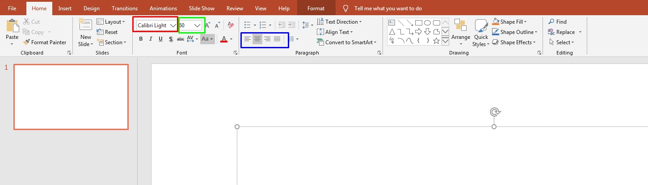Select the Curve shape
The width and height of the screenshot is (648, 185).
[410, 41]
